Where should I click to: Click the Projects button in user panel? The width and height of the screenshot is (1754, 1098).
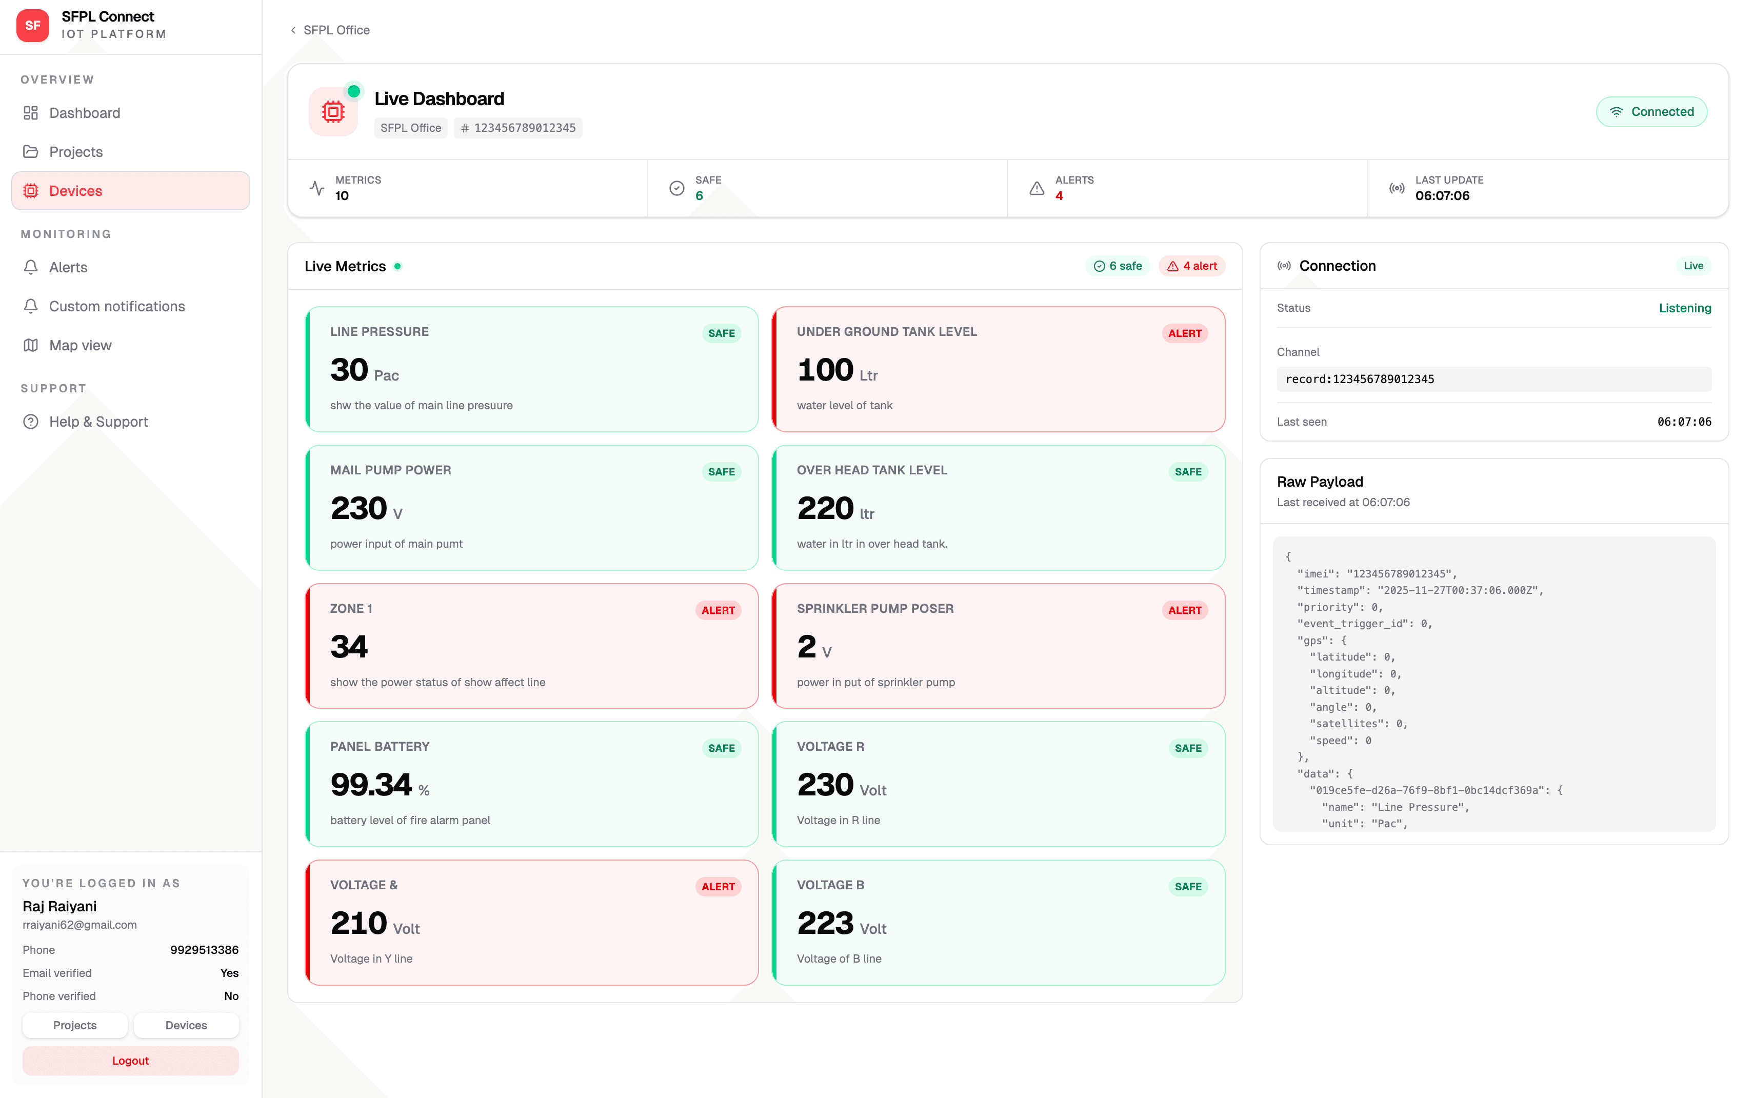pos(75,1025)
